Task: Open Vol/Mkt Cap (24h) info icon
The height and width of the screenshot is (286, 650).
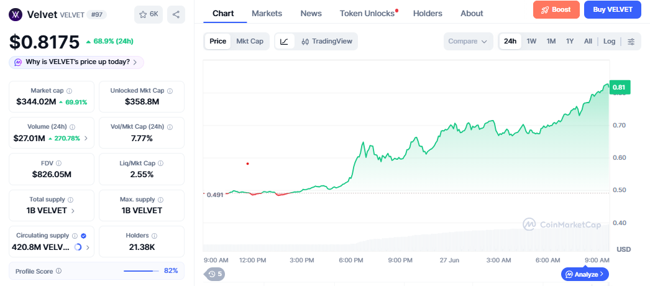Action: (170, 127)
